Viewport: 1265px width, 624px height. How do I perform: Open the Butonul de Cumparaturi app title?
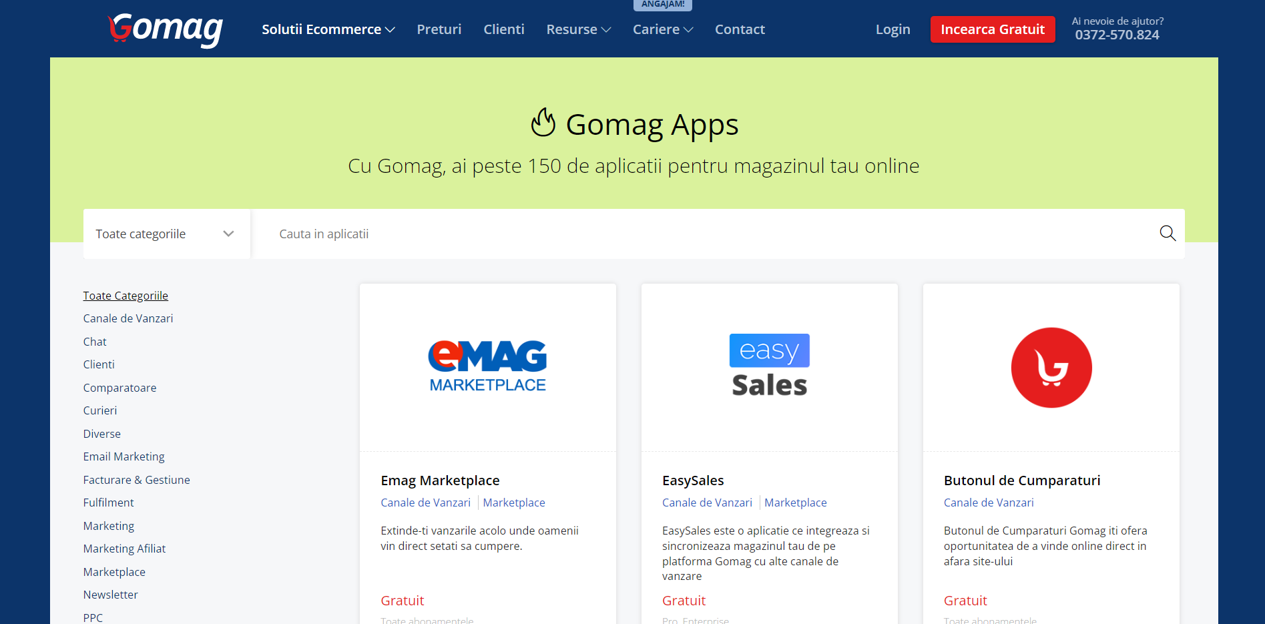pyautogui.click(x=1022, y=481)
